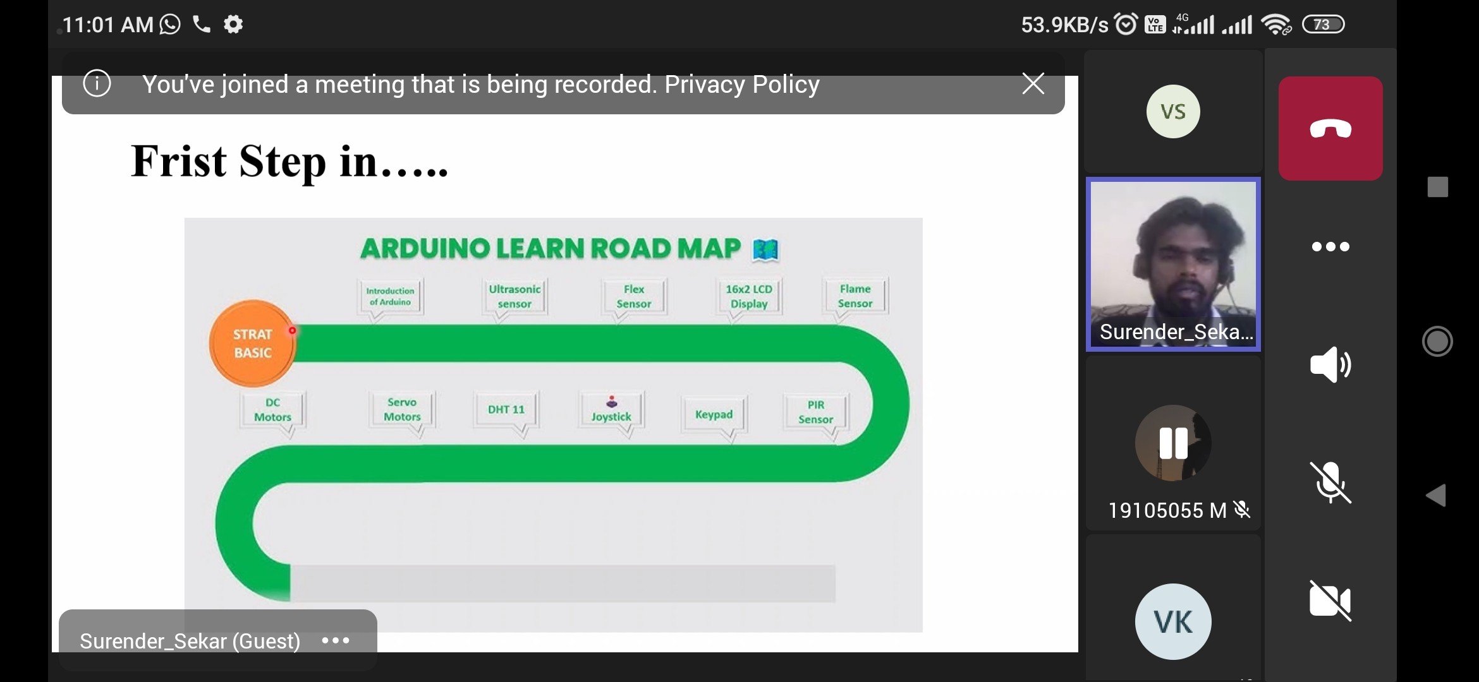
Task: Select Surender_Sekar's video tile
Action: pyautogui.click(x=1173, y=264)
